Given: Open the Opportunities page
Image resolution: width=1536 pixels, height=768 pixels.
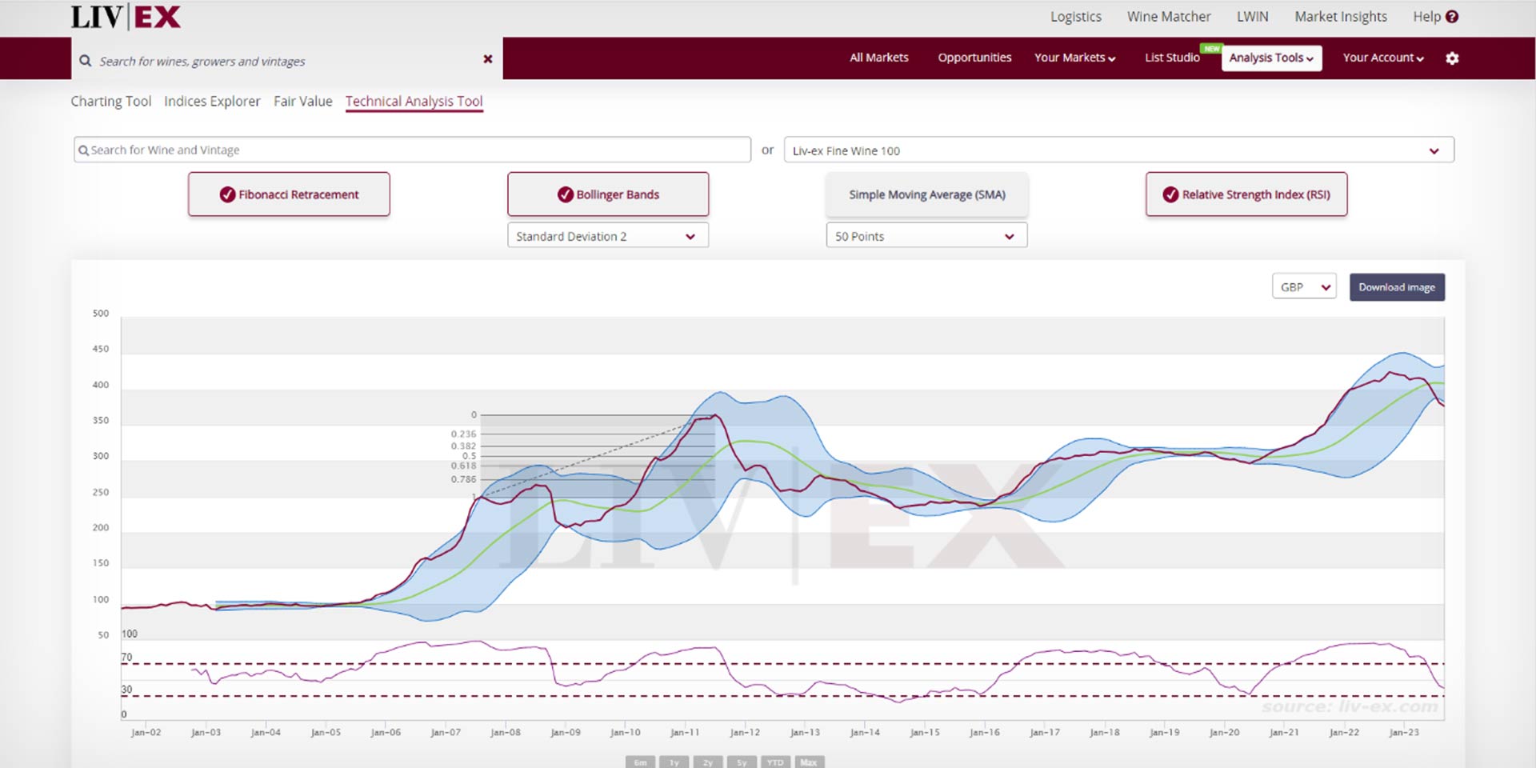Looking at the screenshot, I should click(974, 58).
